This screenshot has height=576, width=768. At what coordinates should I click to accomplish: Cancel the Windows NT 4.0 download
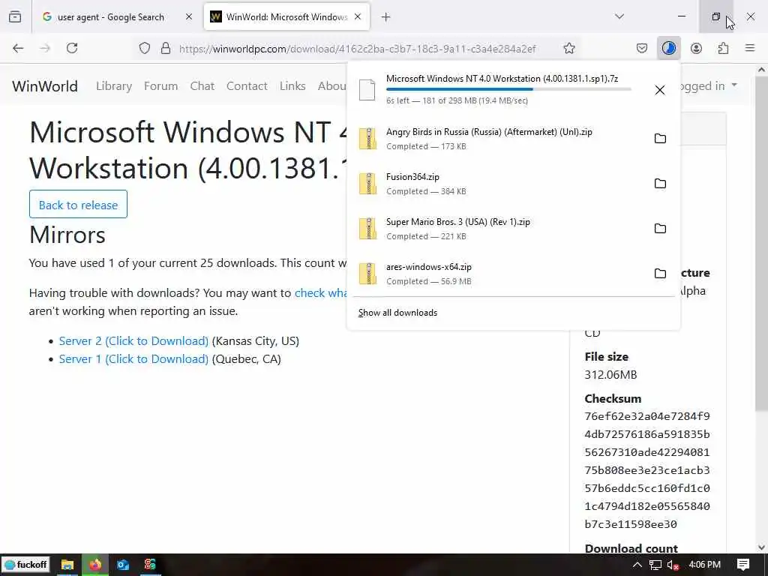click(660, 90)
